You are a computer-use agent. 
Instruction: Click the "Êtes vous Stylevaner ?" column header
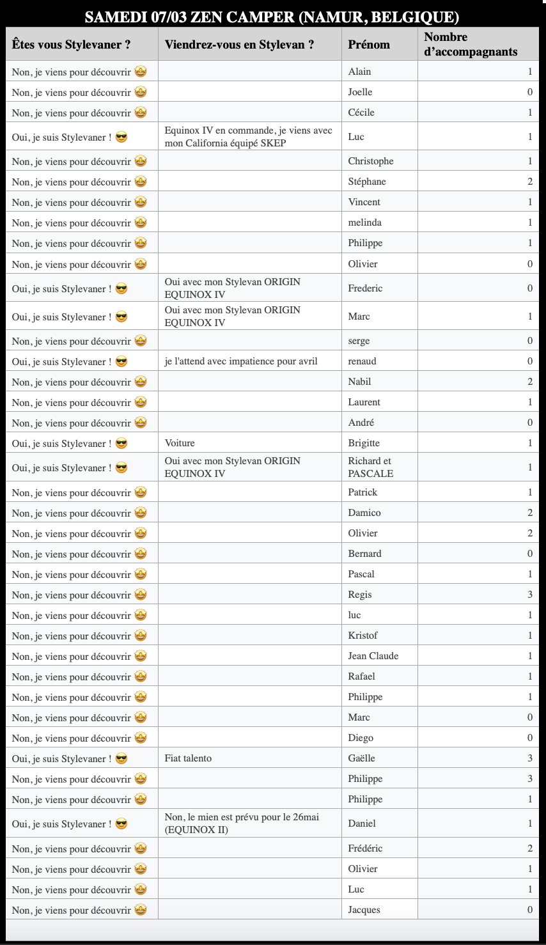(x=72, y=44)
